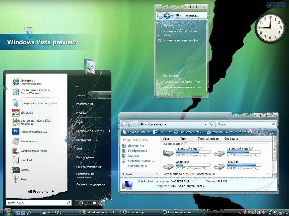The height and width of the screenshot is (216, 289).
Task: Click forward arrow in Персонализация window
Action: pyautogui.click(x=167, y=16)
